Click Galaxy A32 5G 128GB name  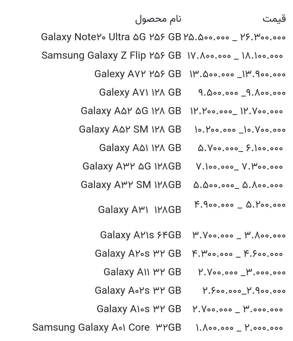point(132,167)
